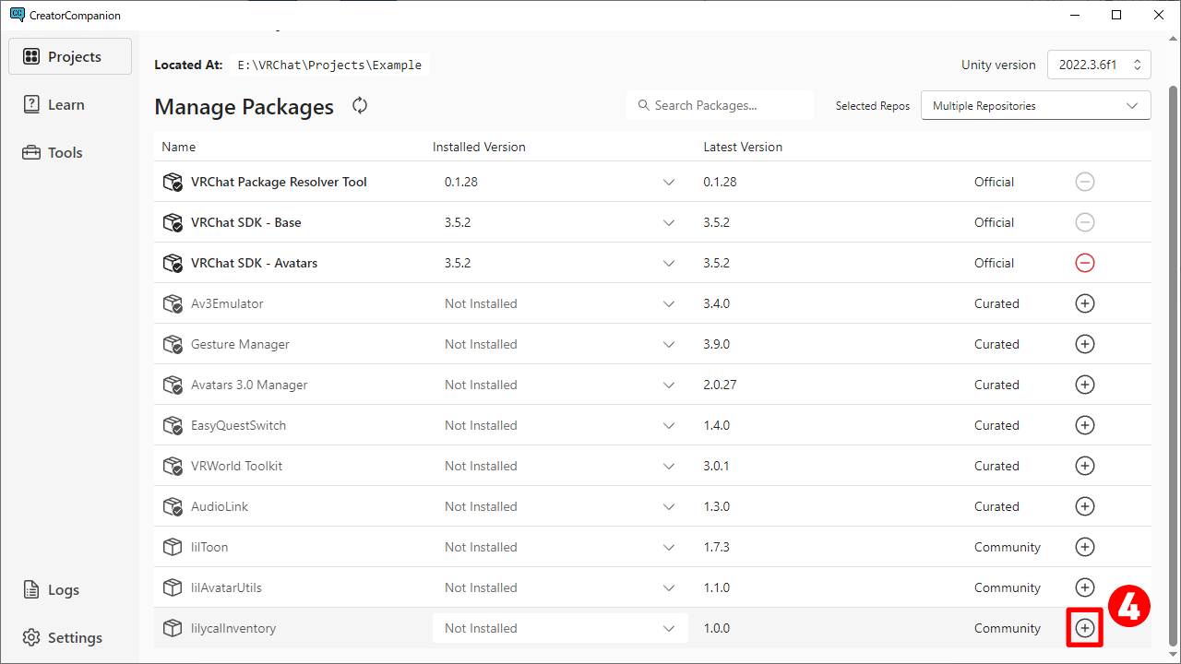Open the Projects tab in sidebar
The width and height of the screenshot is (1181, 664).
pyautogui.click(x=70, y=56)
